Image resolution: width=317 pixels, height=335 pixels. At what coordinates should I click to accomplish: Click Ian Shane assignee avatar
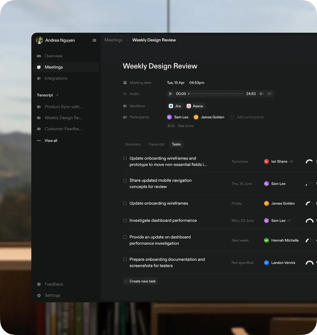tap(266, 162)
